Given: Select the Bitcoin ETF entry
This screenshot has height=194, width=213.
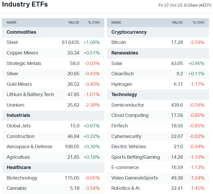Looking at the screenshot, I should [x=119, y=42].
